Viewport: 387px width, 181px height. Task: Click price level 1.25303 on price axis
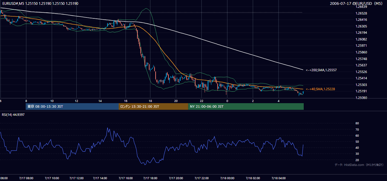click(x=362, y=85)
